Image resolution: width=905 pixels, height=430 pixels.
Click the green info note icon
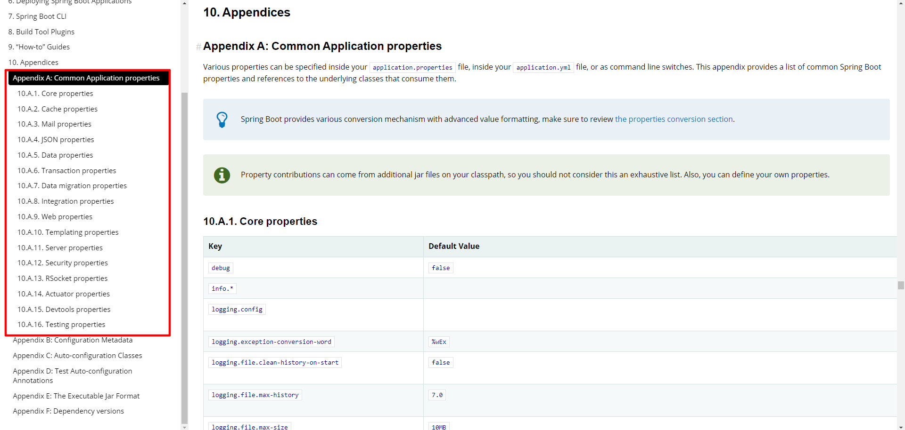222,175
